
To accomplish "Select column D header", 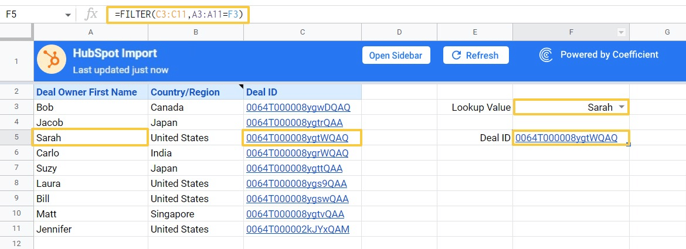I will (399, 32).
